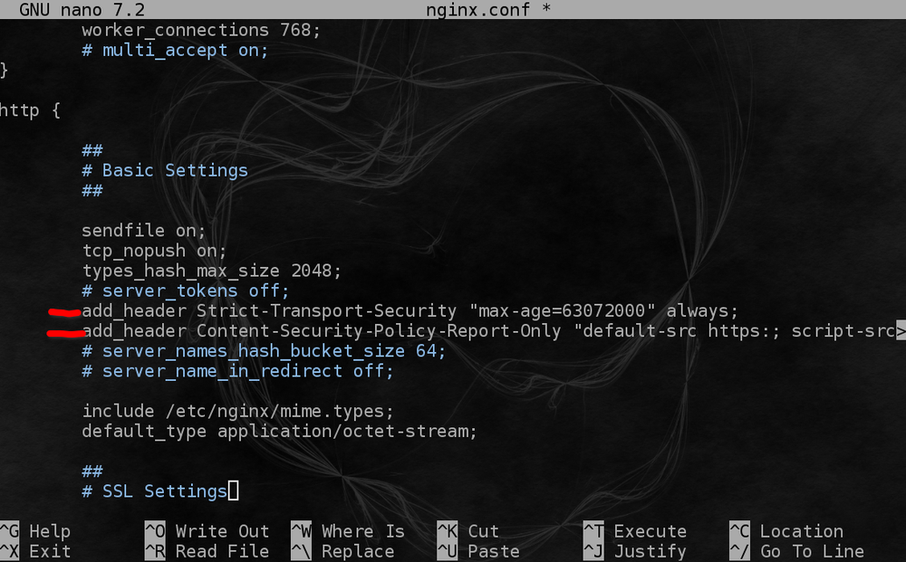
Task: Click the Content-Security-Policy-Report-Only text
Action: [x=379, y=331]
